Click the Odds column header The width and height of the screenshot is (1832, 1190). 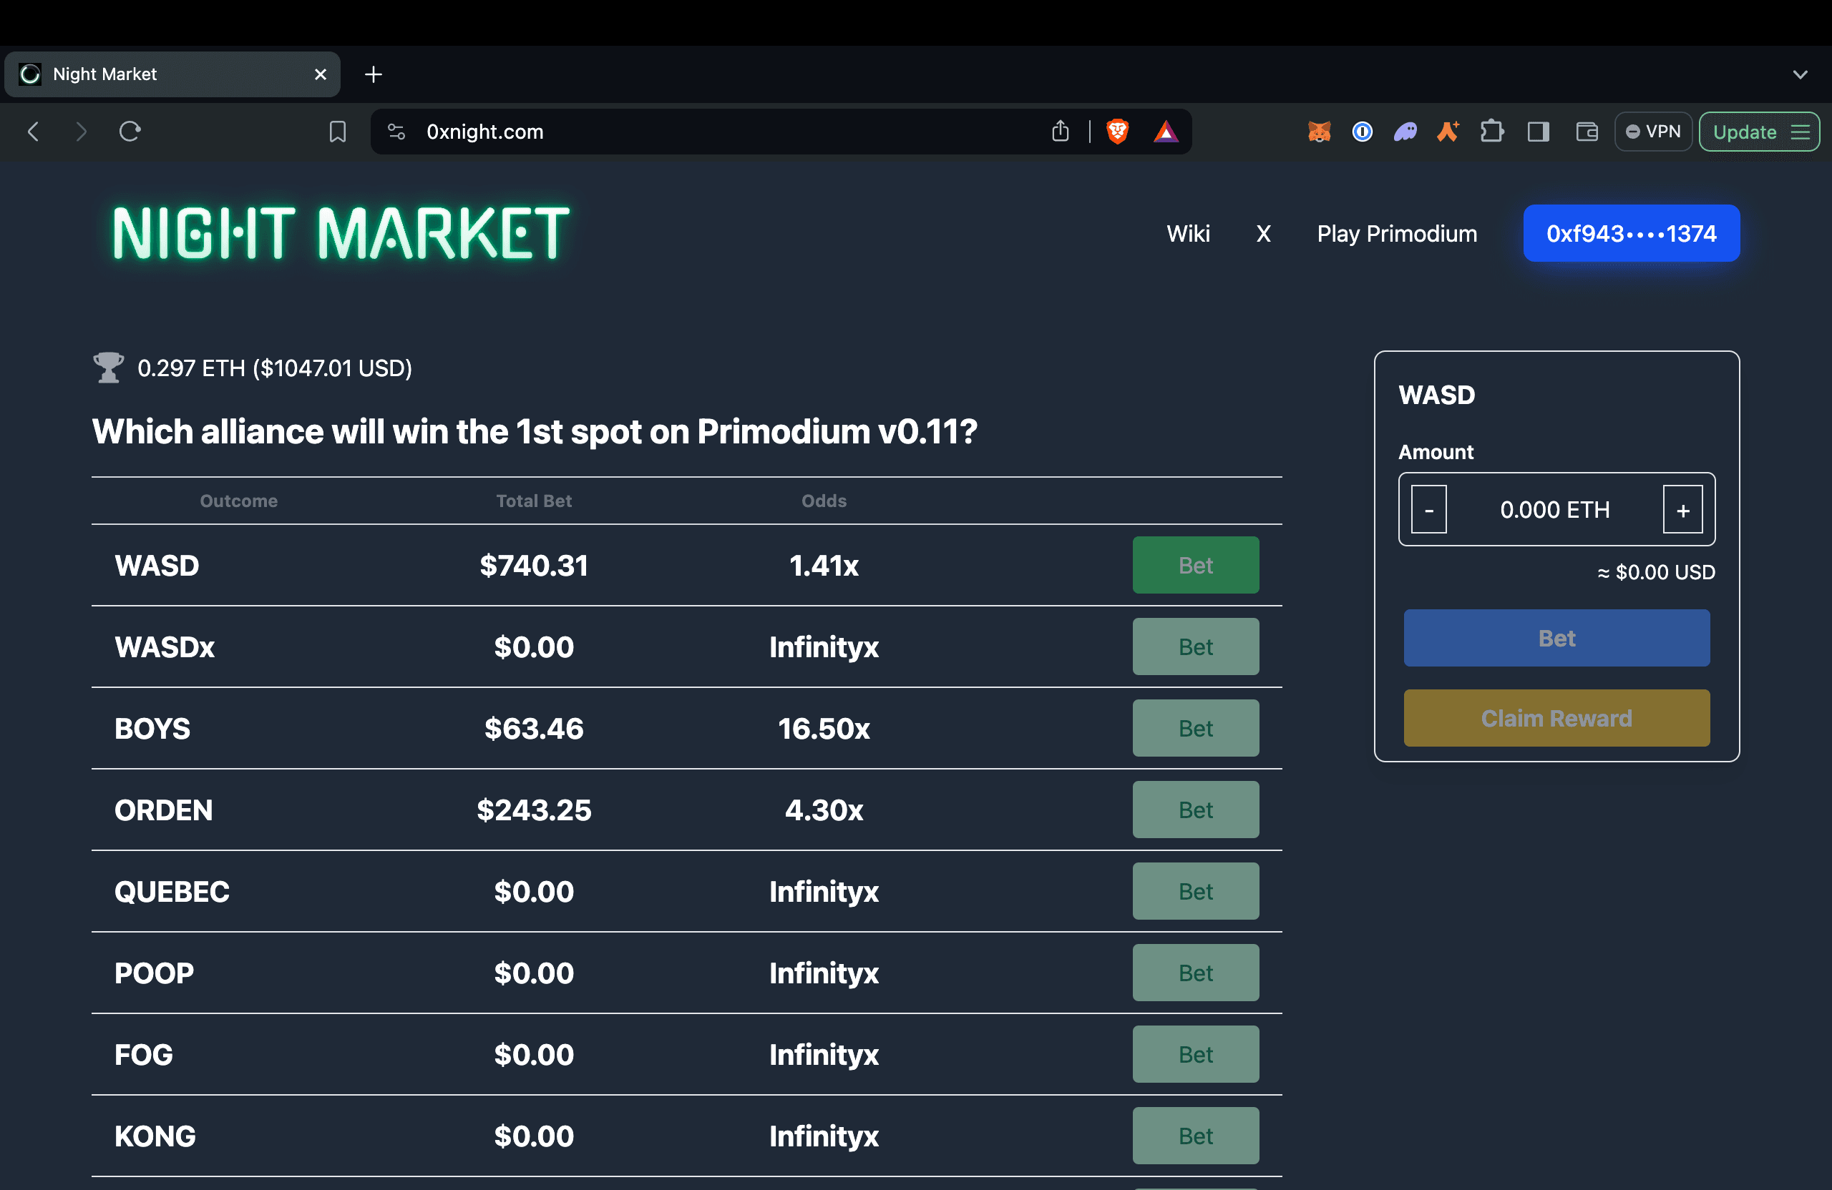point(824,501)
